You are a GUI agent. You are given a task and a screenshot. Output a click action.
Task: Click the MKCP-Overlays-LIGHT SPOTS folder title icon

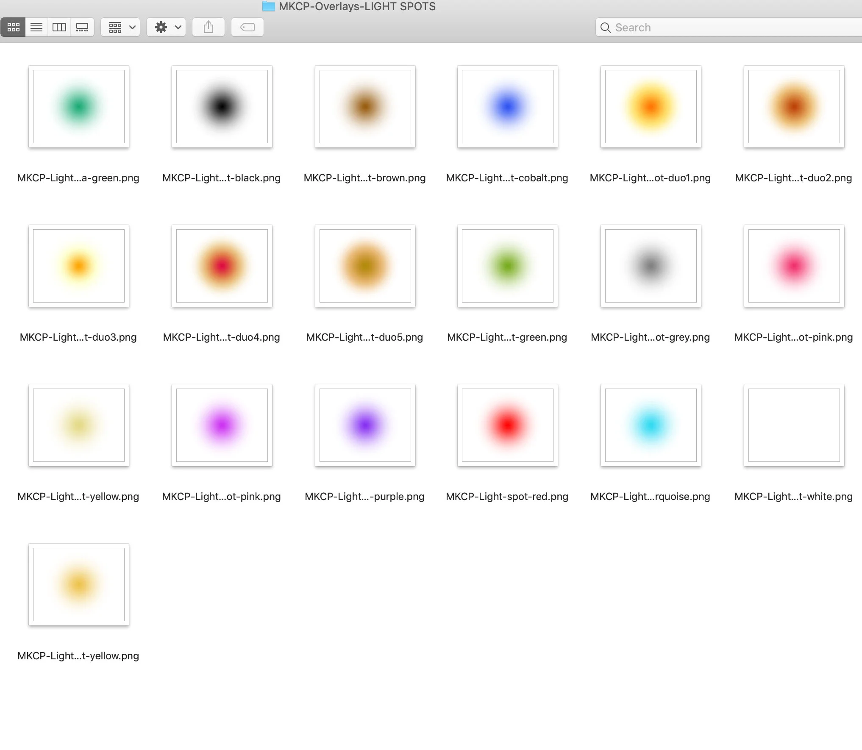pyautogui.click(x=268, y=6)
